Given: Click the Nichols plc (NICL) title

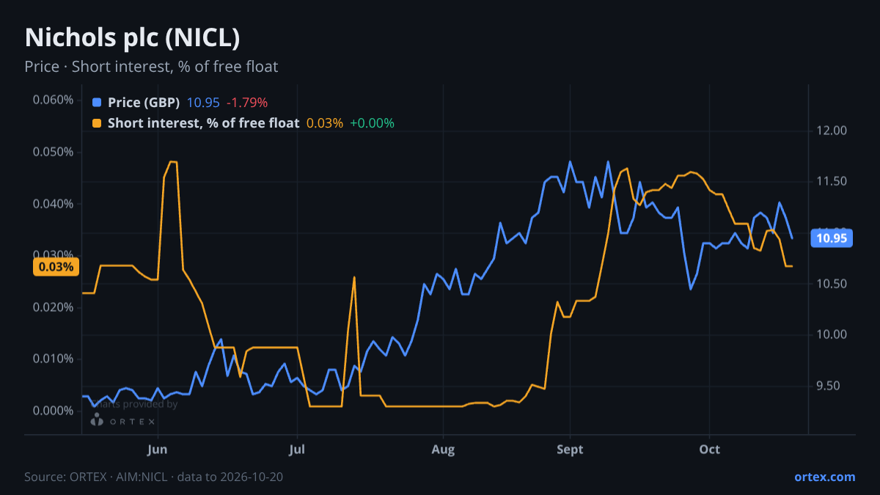Looking at the screenshot, I should tap(132, 37).
